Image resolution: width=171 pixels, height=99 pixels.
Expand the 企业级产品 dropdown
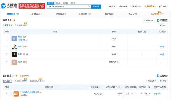(x=137, y=6)
